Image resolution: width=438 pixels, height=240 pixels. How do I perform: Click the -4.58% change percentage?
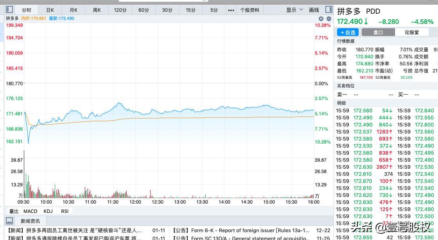click(x=422, y=22)
